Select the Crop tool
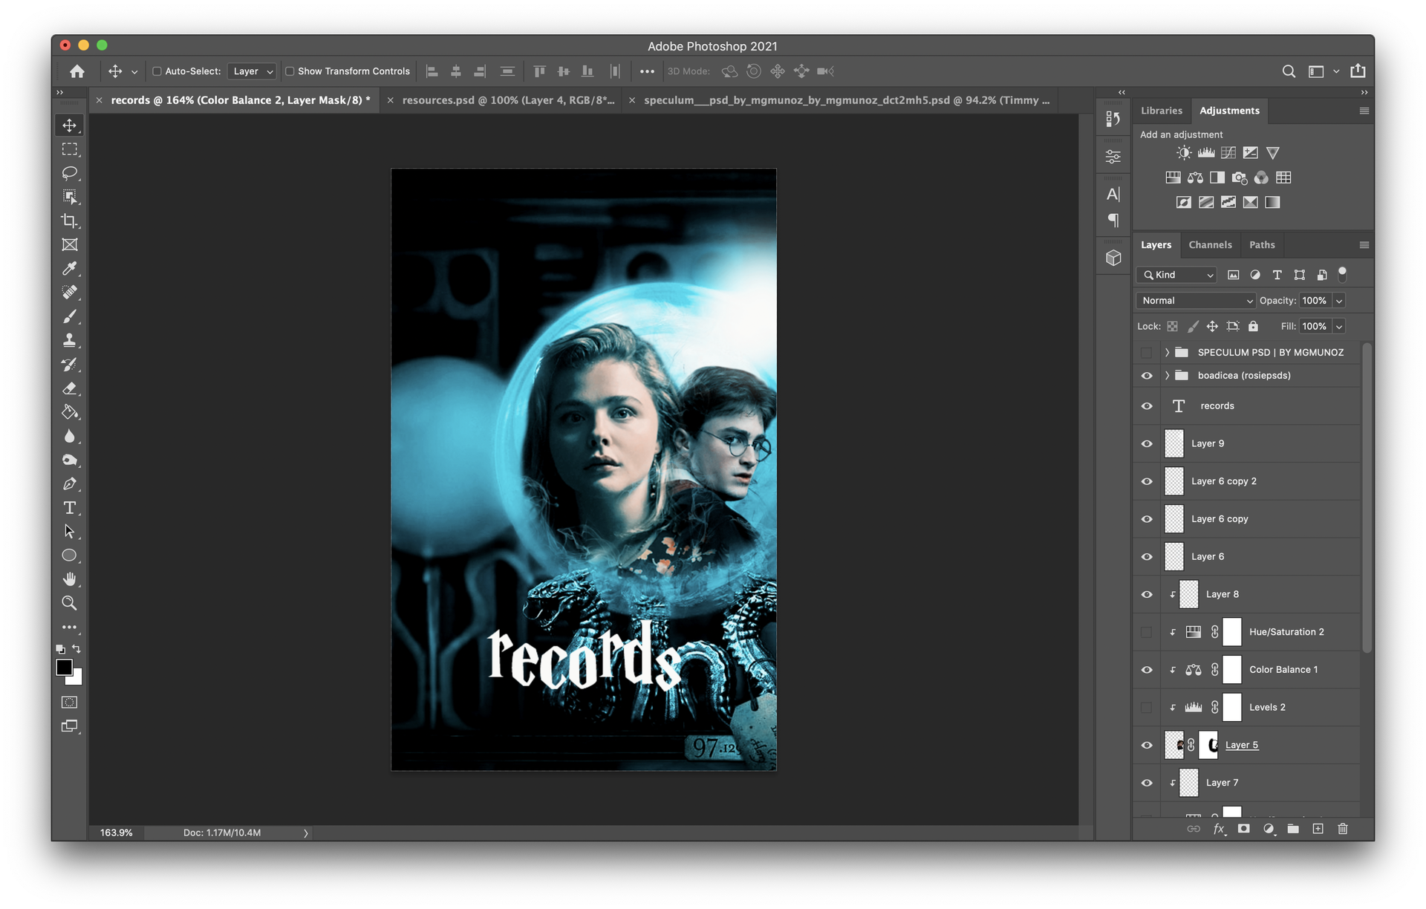Screen dimensions: 1426x909 tap(70, 221)
